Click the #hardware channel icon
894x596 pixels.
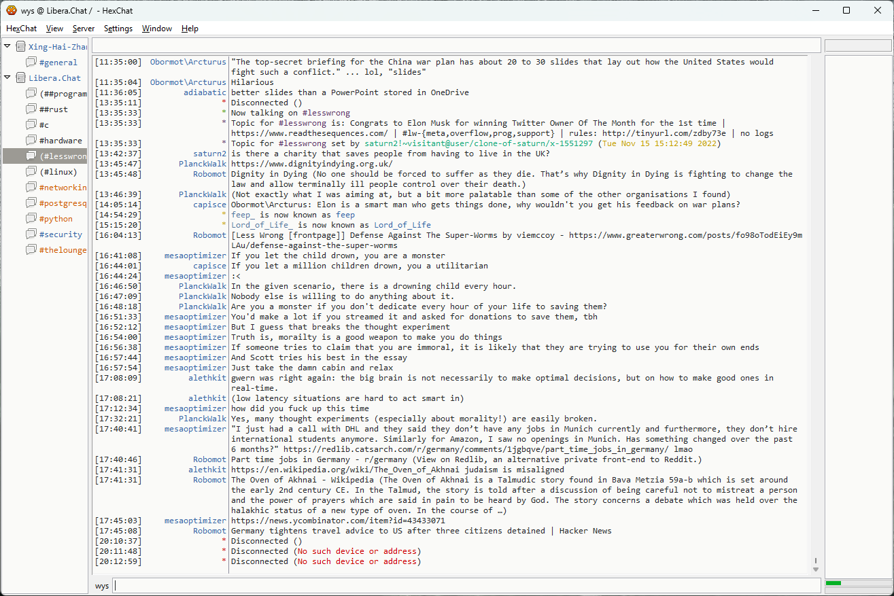tap(31, 141)
